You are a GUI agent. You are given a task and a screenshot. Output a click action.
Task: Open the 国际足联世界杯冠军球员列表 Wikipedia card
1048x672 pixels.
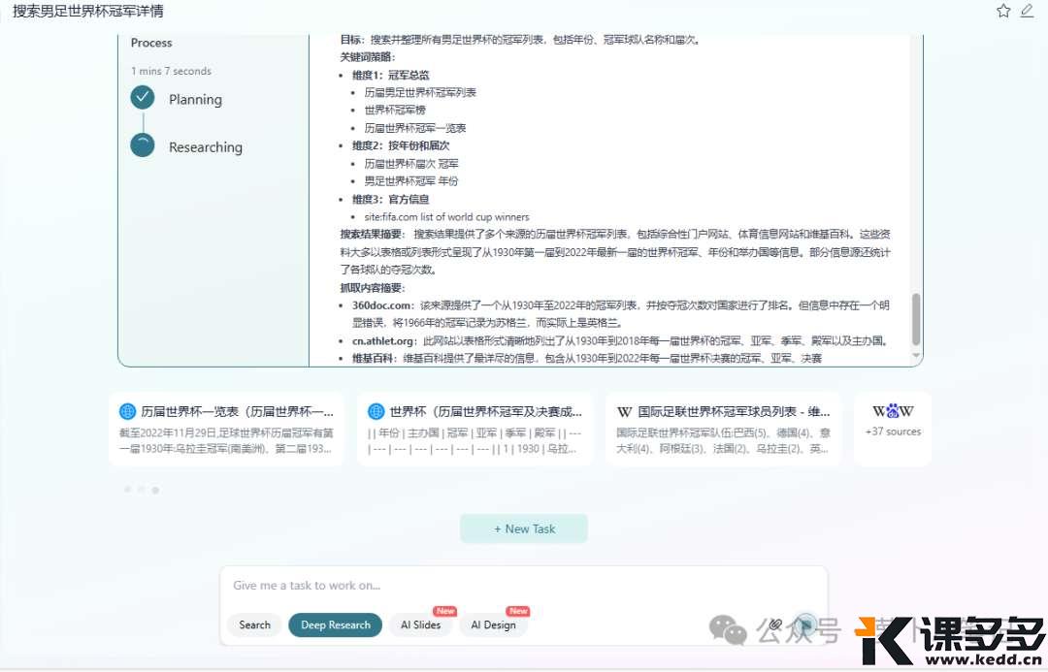pos(723,429)
